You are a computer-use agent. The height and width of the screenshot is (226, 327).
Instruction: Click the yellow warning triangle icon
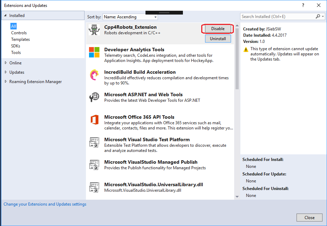pos(246,49)
